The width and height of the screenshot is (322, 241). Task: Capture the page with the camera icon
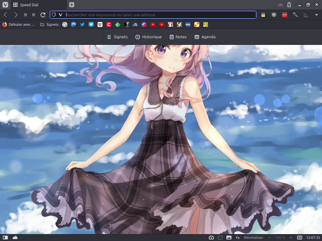pyautogui.click(x=211, y=238)
